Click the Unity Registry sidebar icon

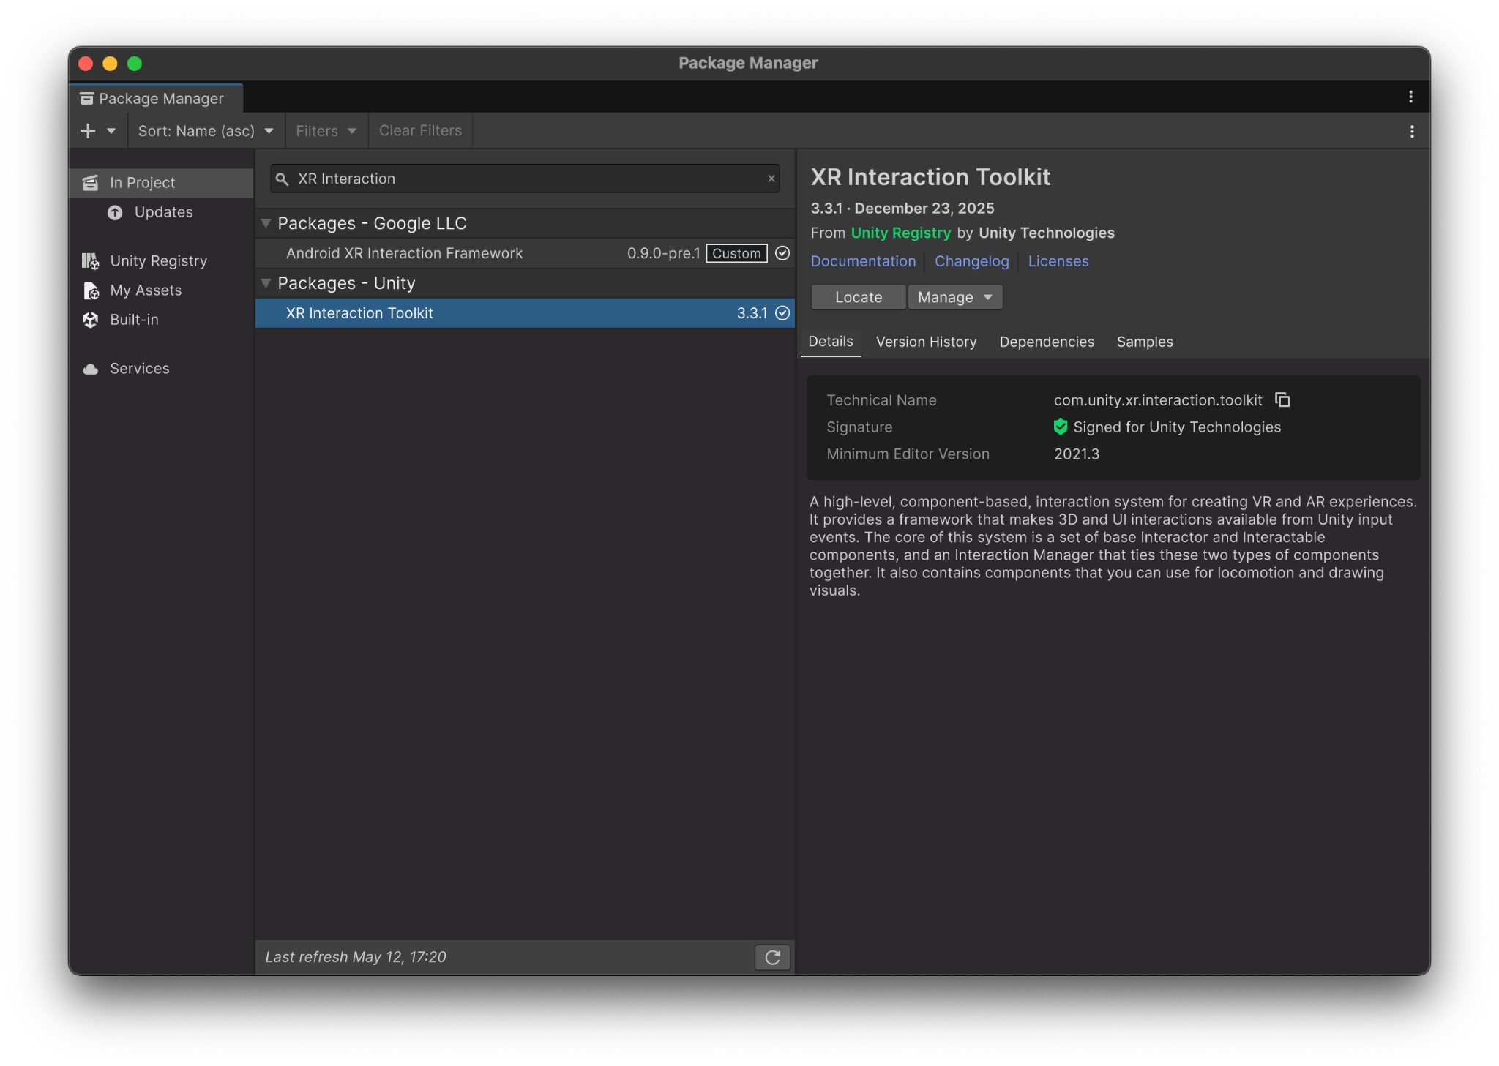tap(90, 261)
